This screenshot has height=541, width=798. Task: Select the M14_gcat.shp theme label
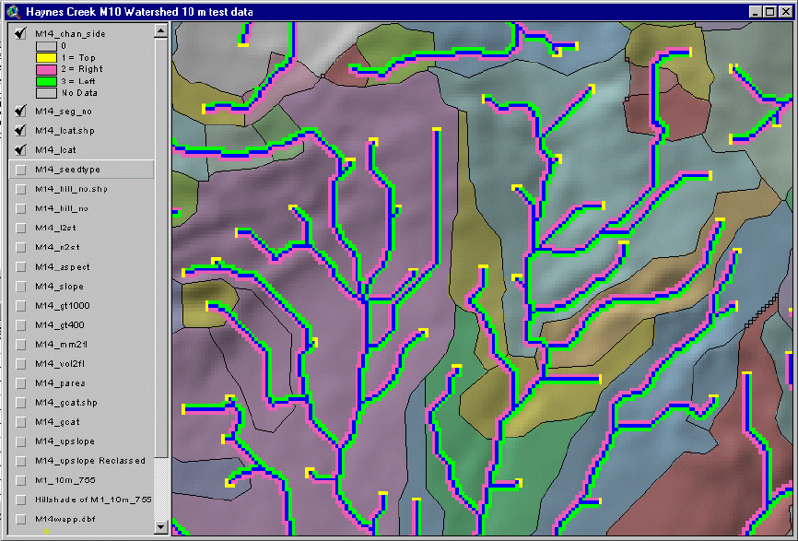tap(65, 403)
